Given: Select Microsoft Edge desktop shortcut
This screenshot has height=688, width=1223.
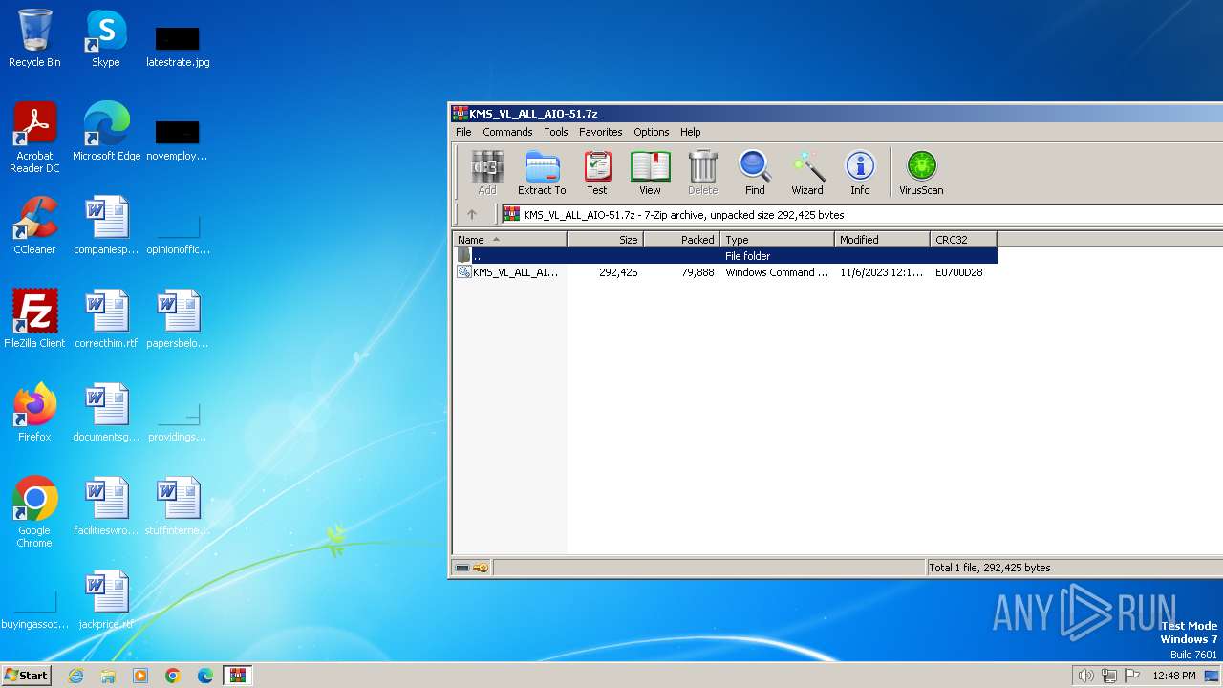Looking at the screenshot, I should pos(106,132).
